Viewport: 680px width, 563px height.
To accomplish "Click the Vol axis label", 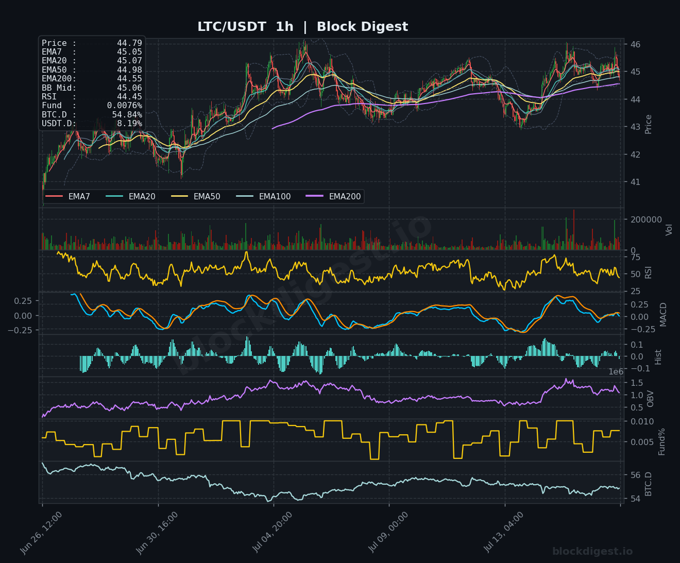I will click(669, 230).
